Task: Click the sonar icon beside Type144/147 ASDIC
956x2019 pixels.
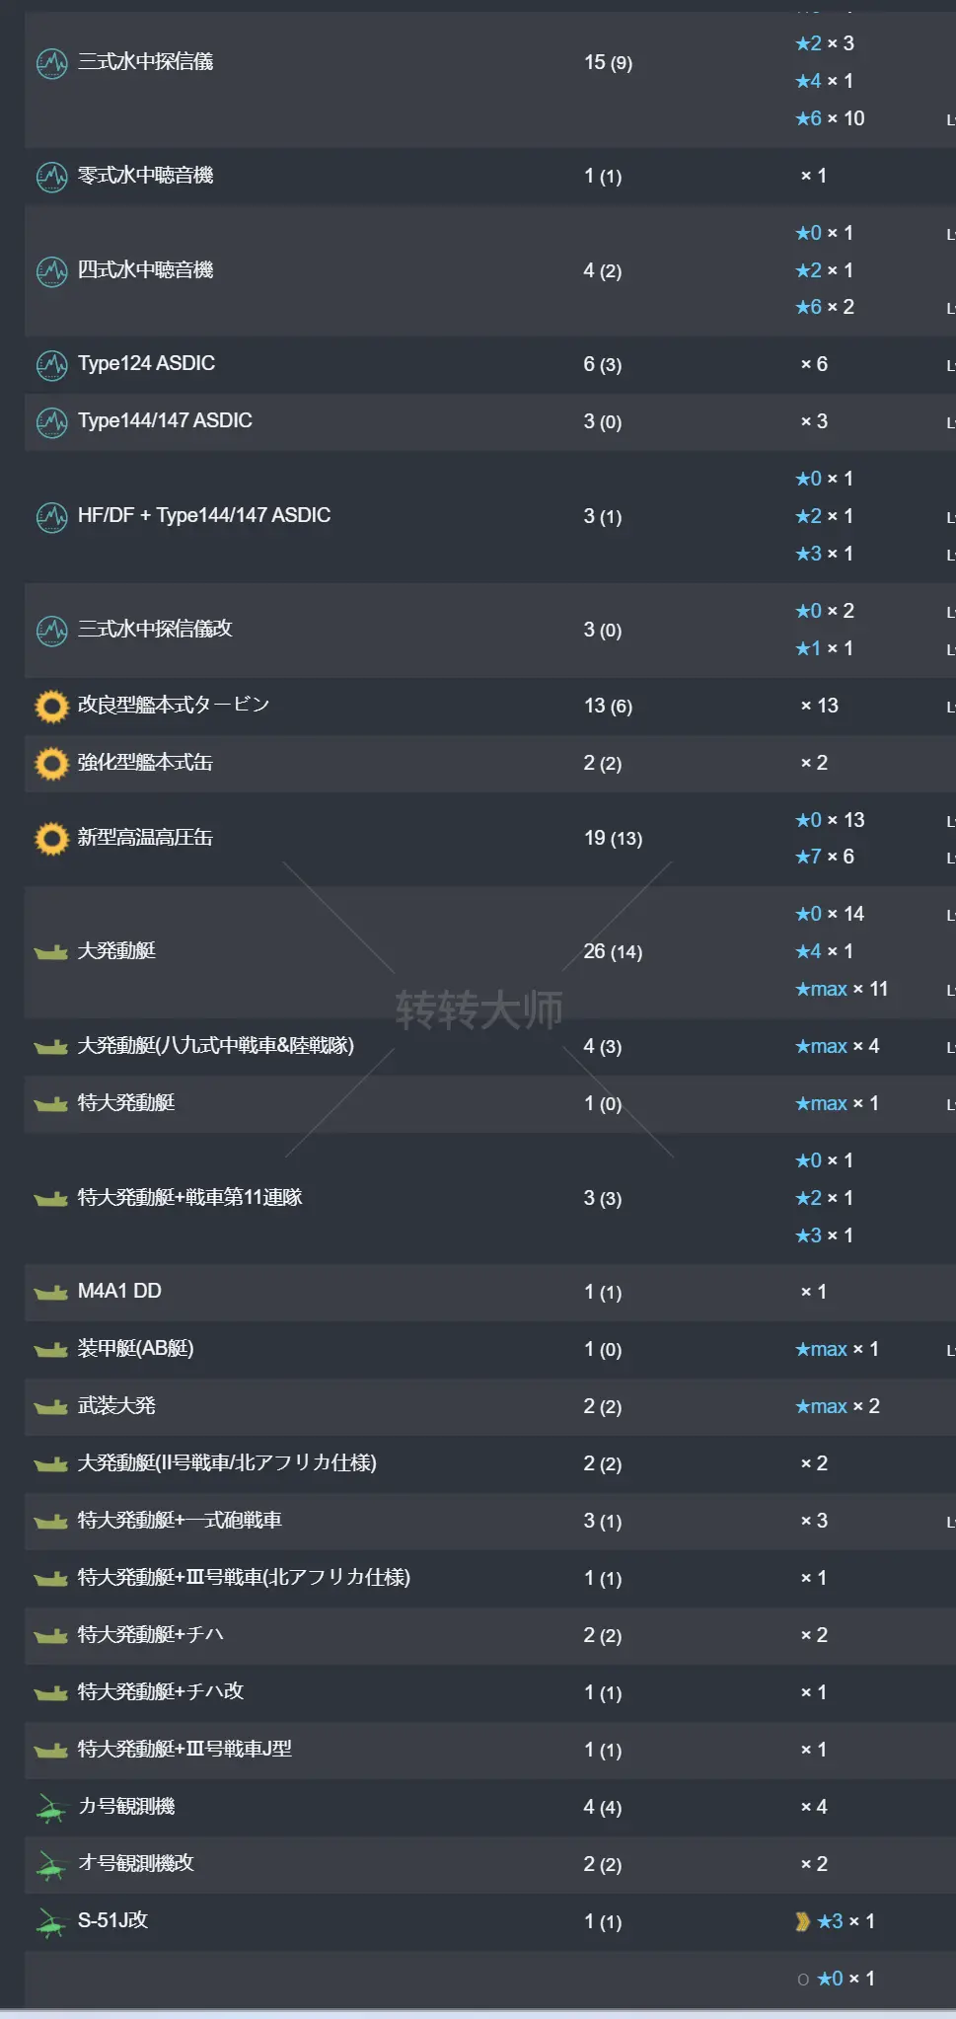Action: point(51,422)
